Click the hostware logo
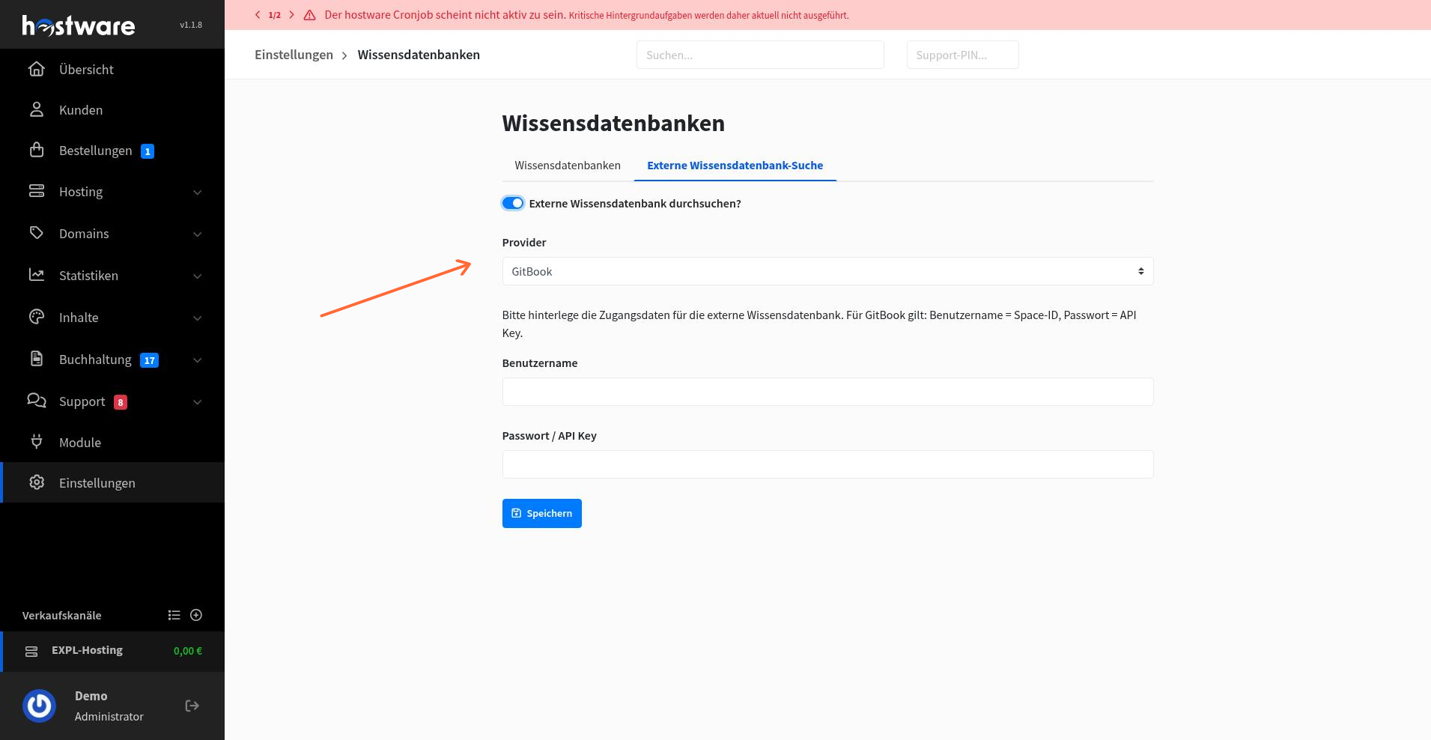 coord(79,26)
